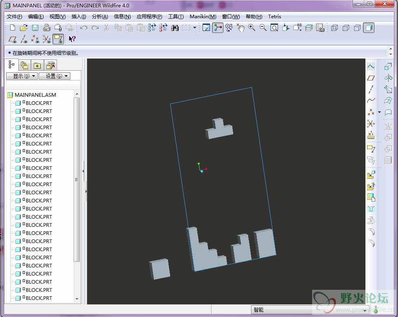Click the Copy icon
398x317 pixels.
pyautogui.click(x=118, y=28)
